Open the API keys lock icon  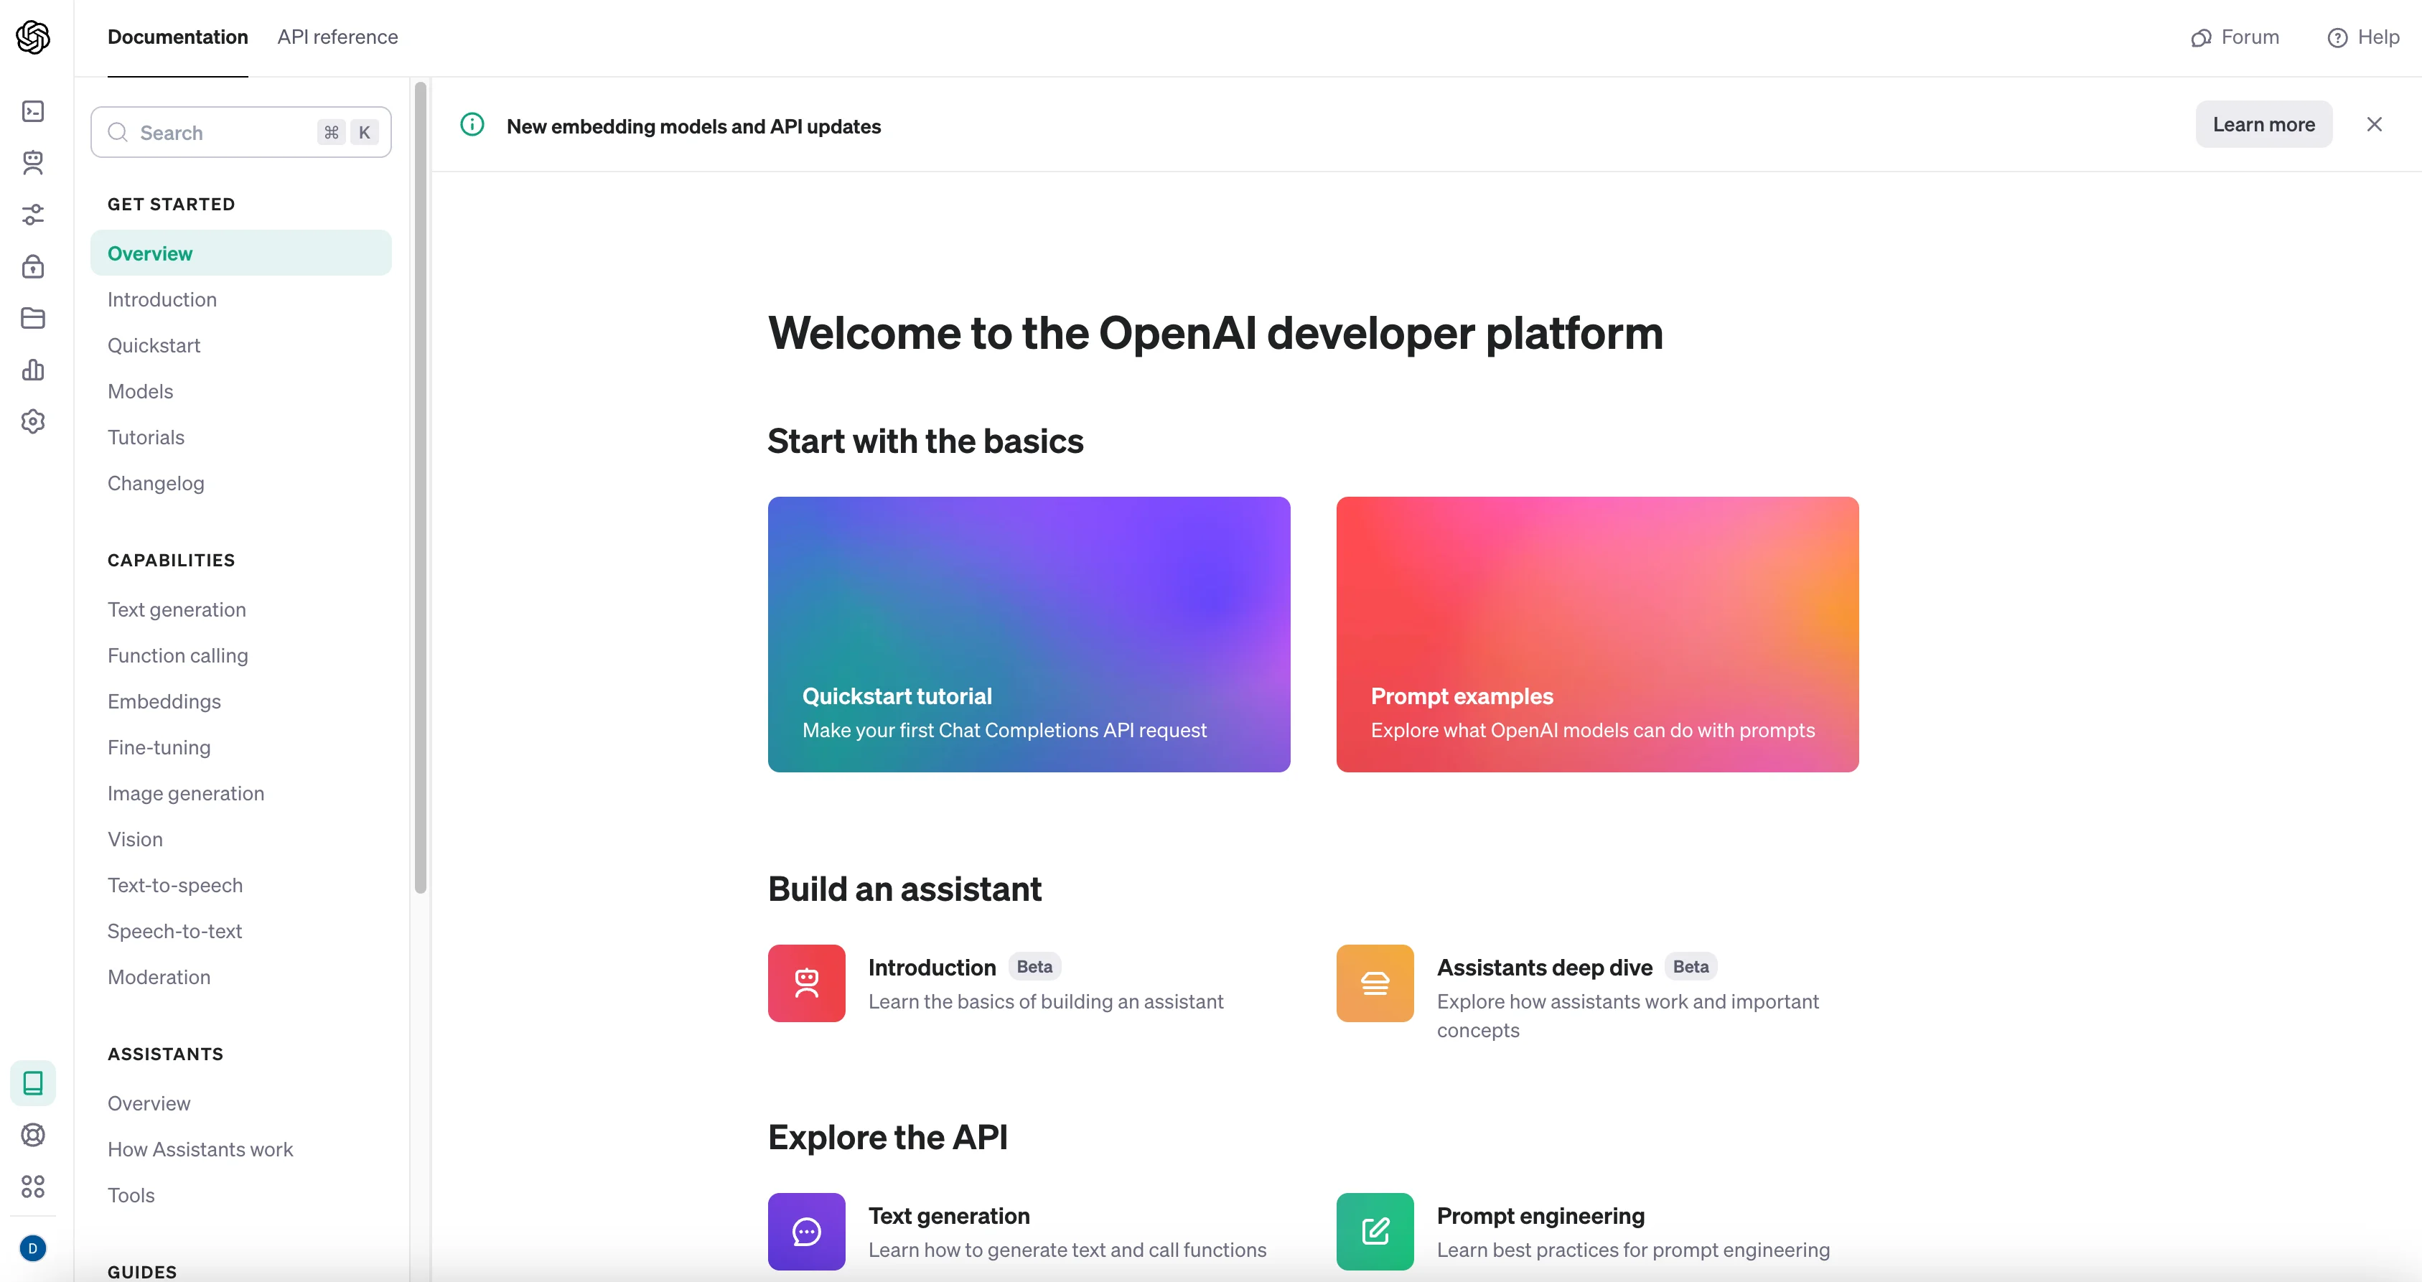pos(33,266)
